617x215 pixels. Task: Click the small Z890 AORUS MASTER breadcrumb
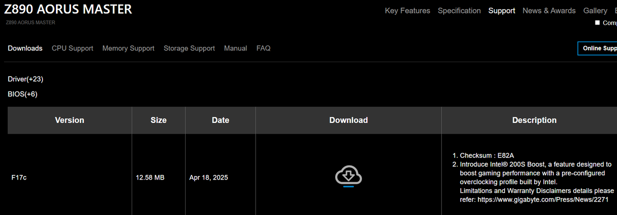tap(30, 23)
